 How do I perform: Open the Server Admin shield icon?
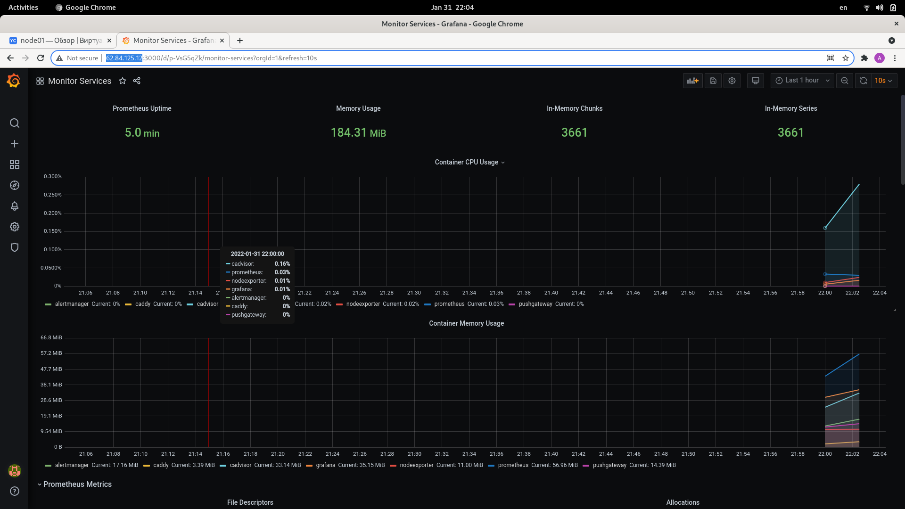pos(15,247)
